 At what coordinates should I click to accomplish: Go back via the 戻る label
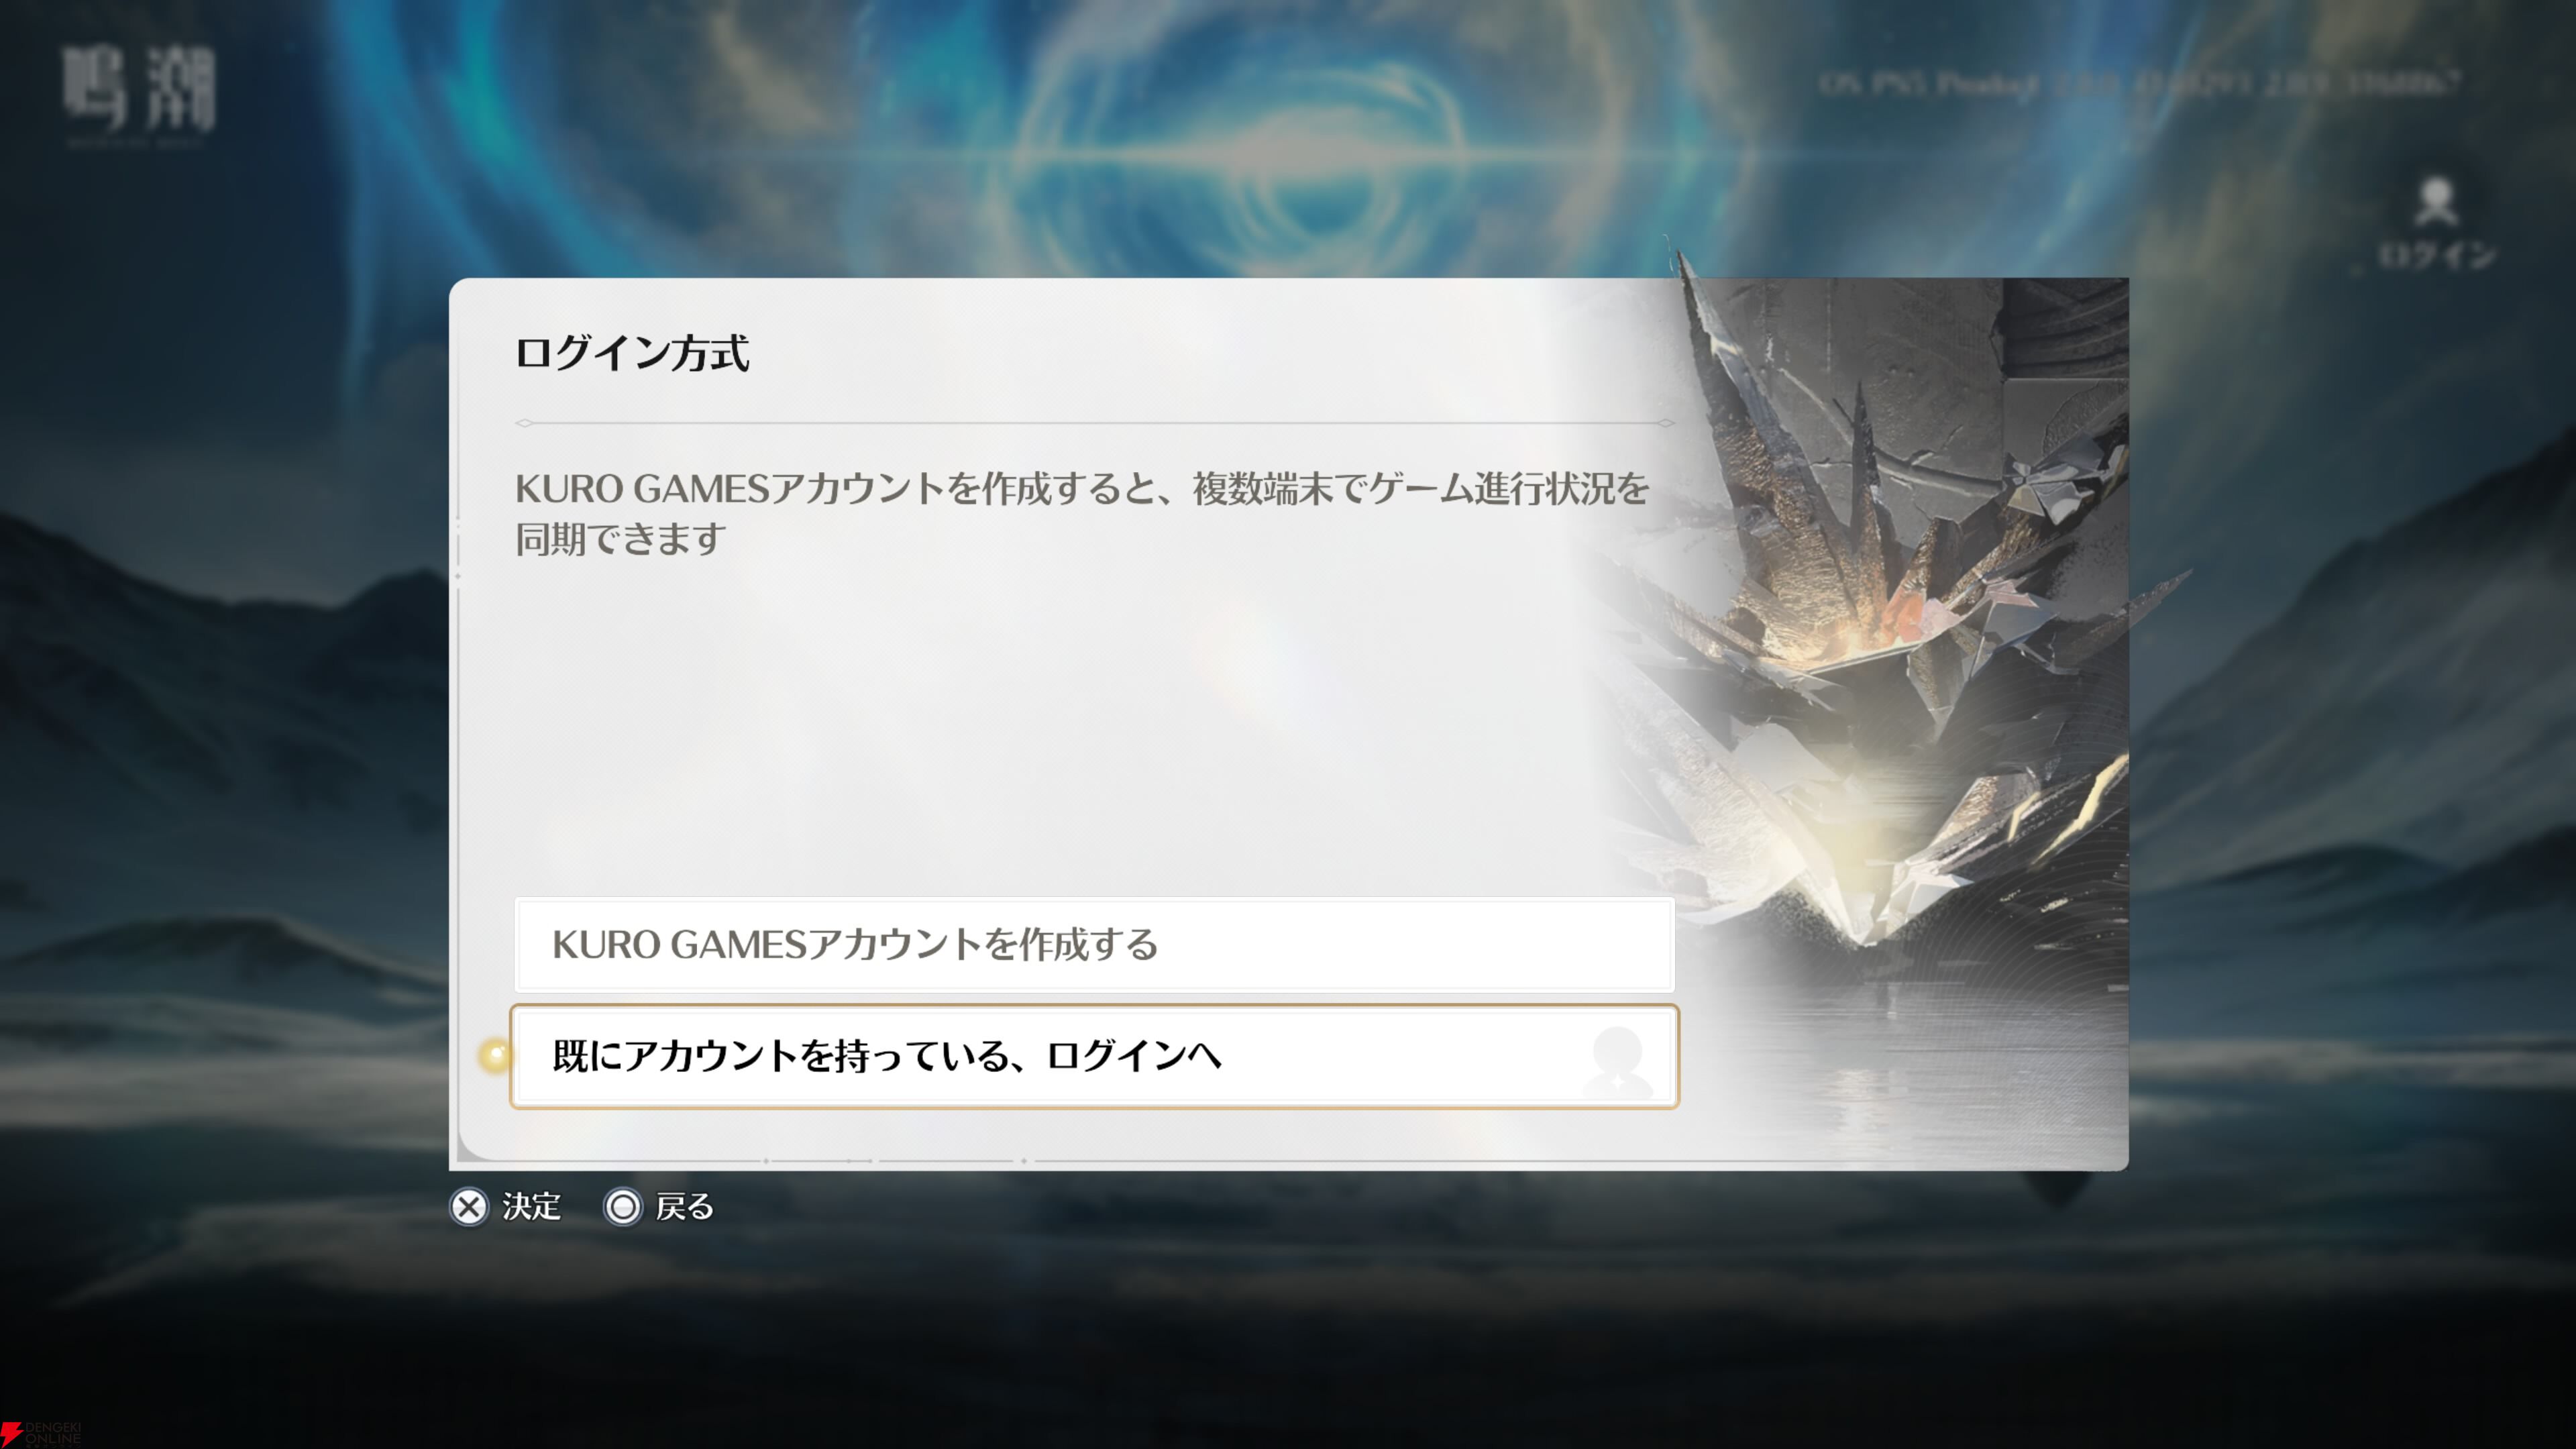[x=684, y=1207]
